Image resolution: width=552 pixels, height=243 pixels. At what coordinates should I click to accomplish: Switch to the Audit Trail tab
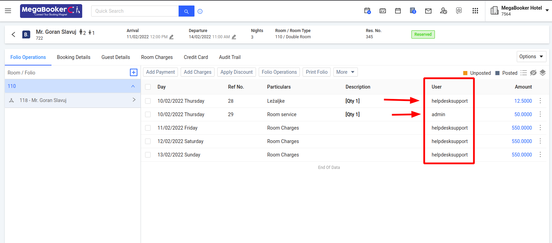tap(230, 57)
